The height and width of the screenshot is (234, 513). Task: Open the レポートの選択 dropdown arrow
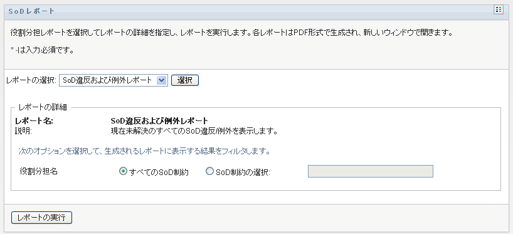[162, 80]
